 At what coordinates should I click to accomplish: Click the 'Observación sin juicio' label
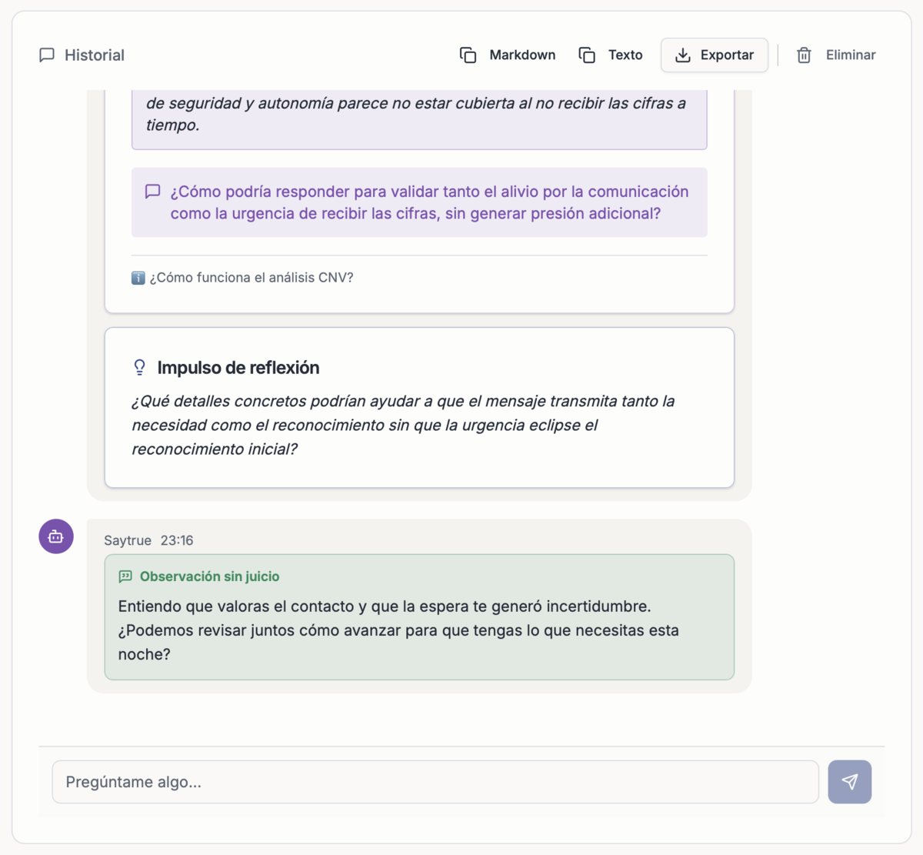coord(209,576)
